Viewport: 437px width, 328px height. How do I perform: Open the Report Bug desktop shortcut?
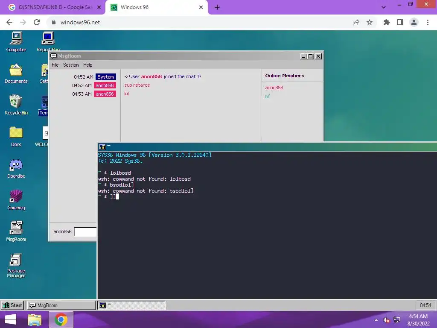[x=48, y=42]
